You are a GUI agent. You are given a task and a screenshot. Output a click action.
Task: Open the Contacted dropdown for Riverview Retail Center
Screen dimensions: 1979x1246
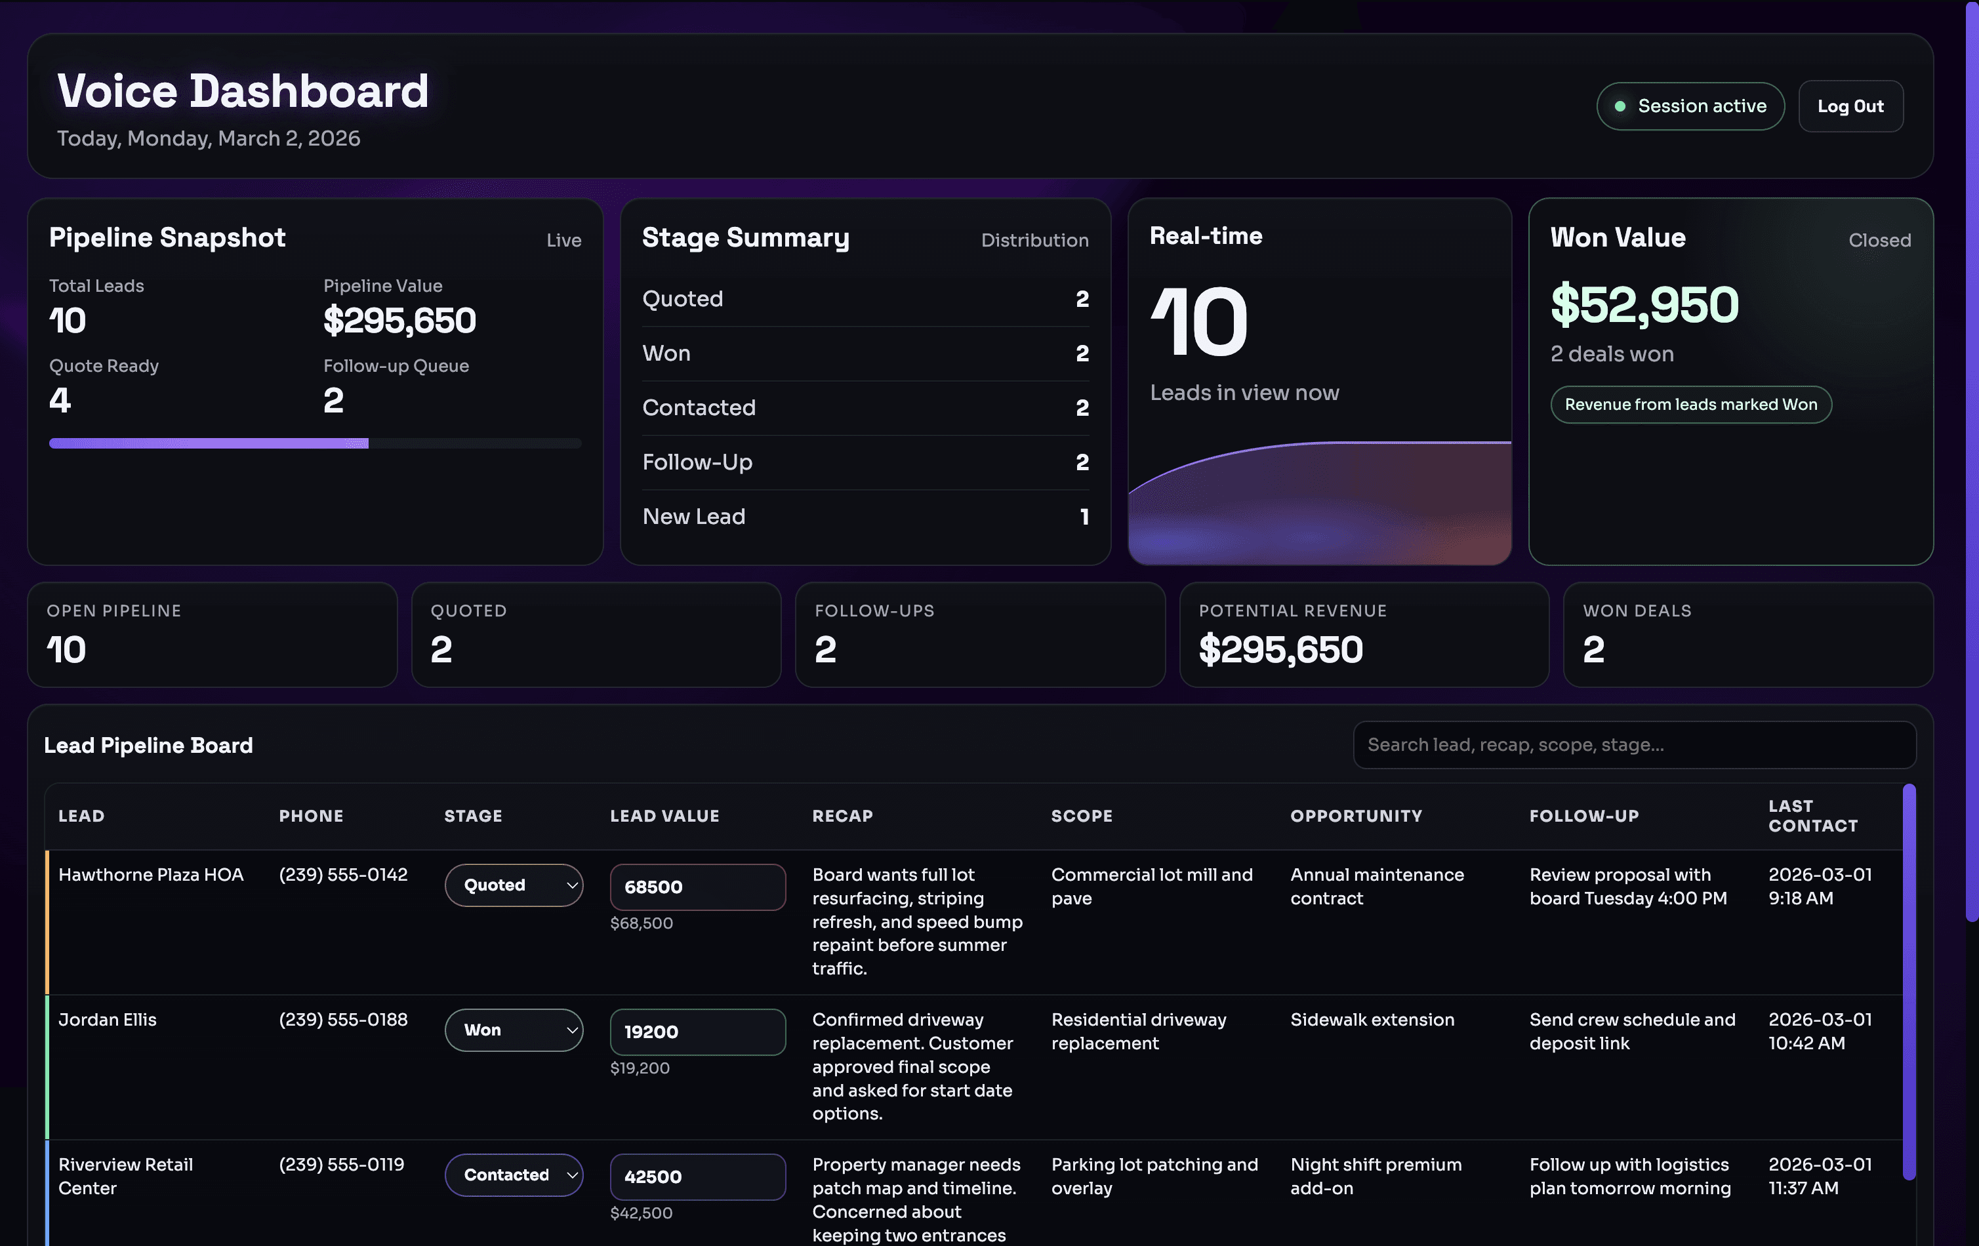514,1175
